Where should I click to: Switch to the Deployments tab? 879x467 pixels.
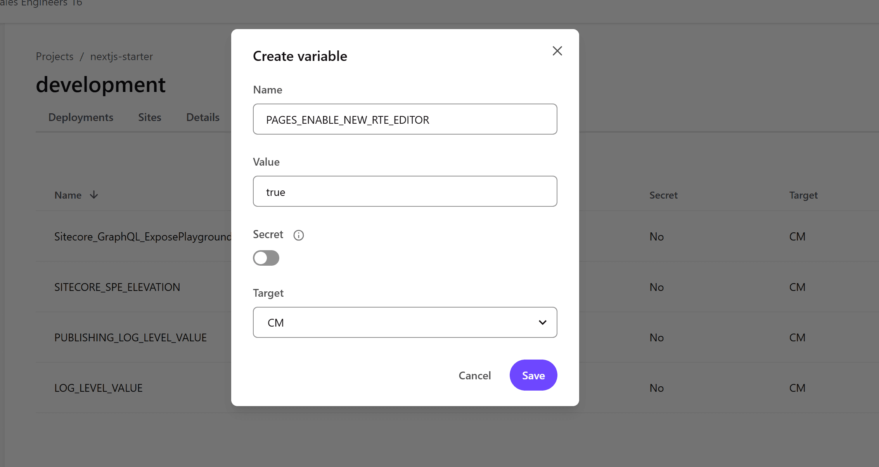pos(81,117)
